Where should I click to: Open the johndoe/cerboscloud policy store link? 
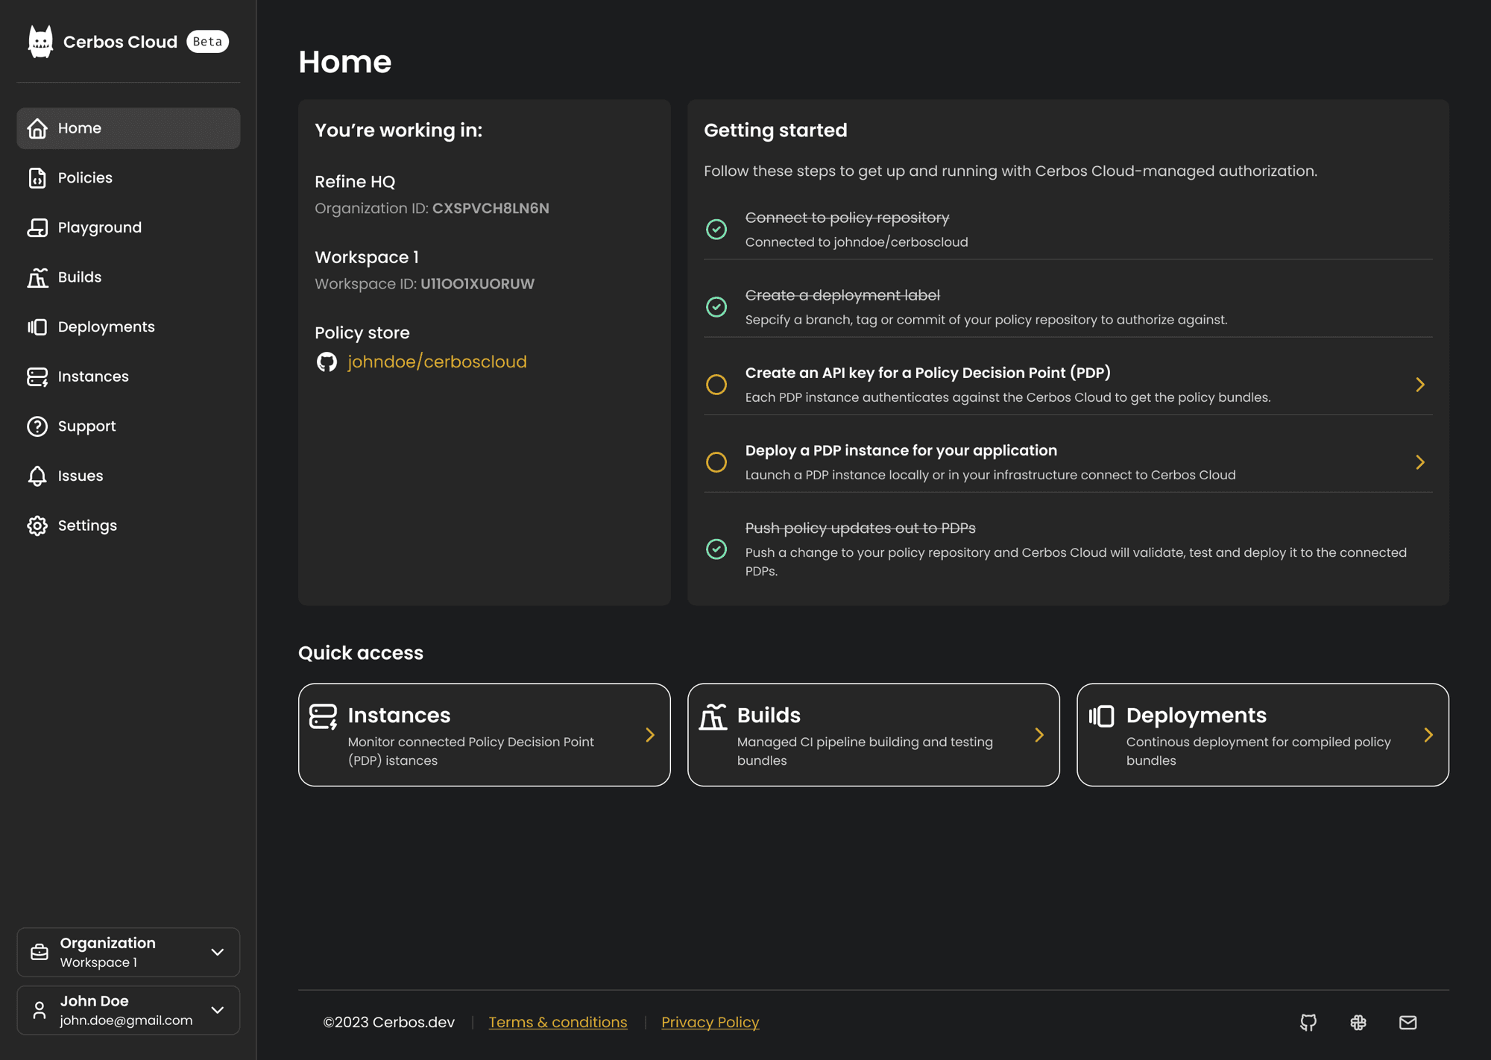(x=437, y=362)
